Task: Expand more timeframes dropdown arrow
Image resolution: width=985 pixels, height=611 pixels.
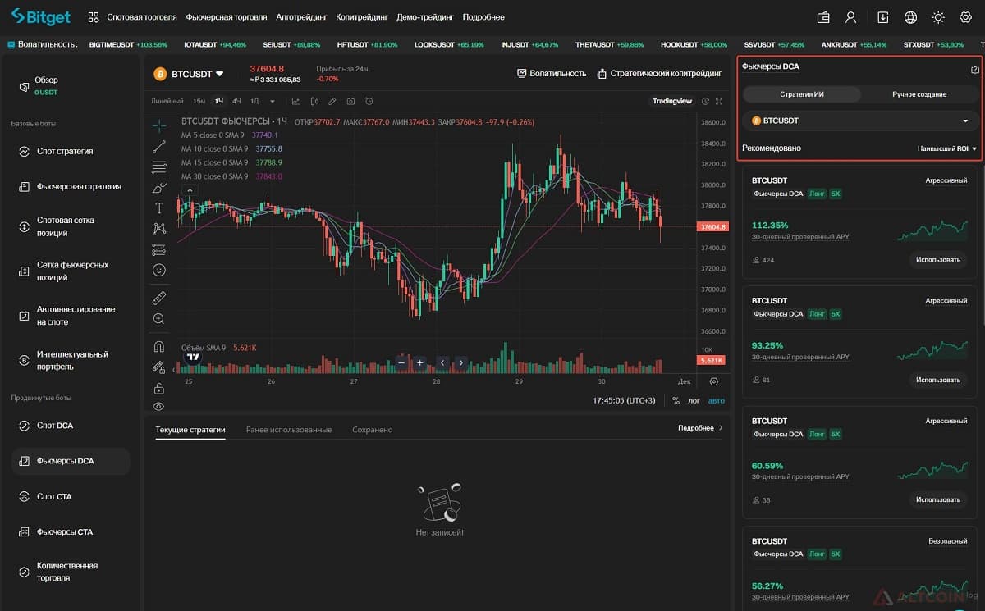Action: pos(272,101)
